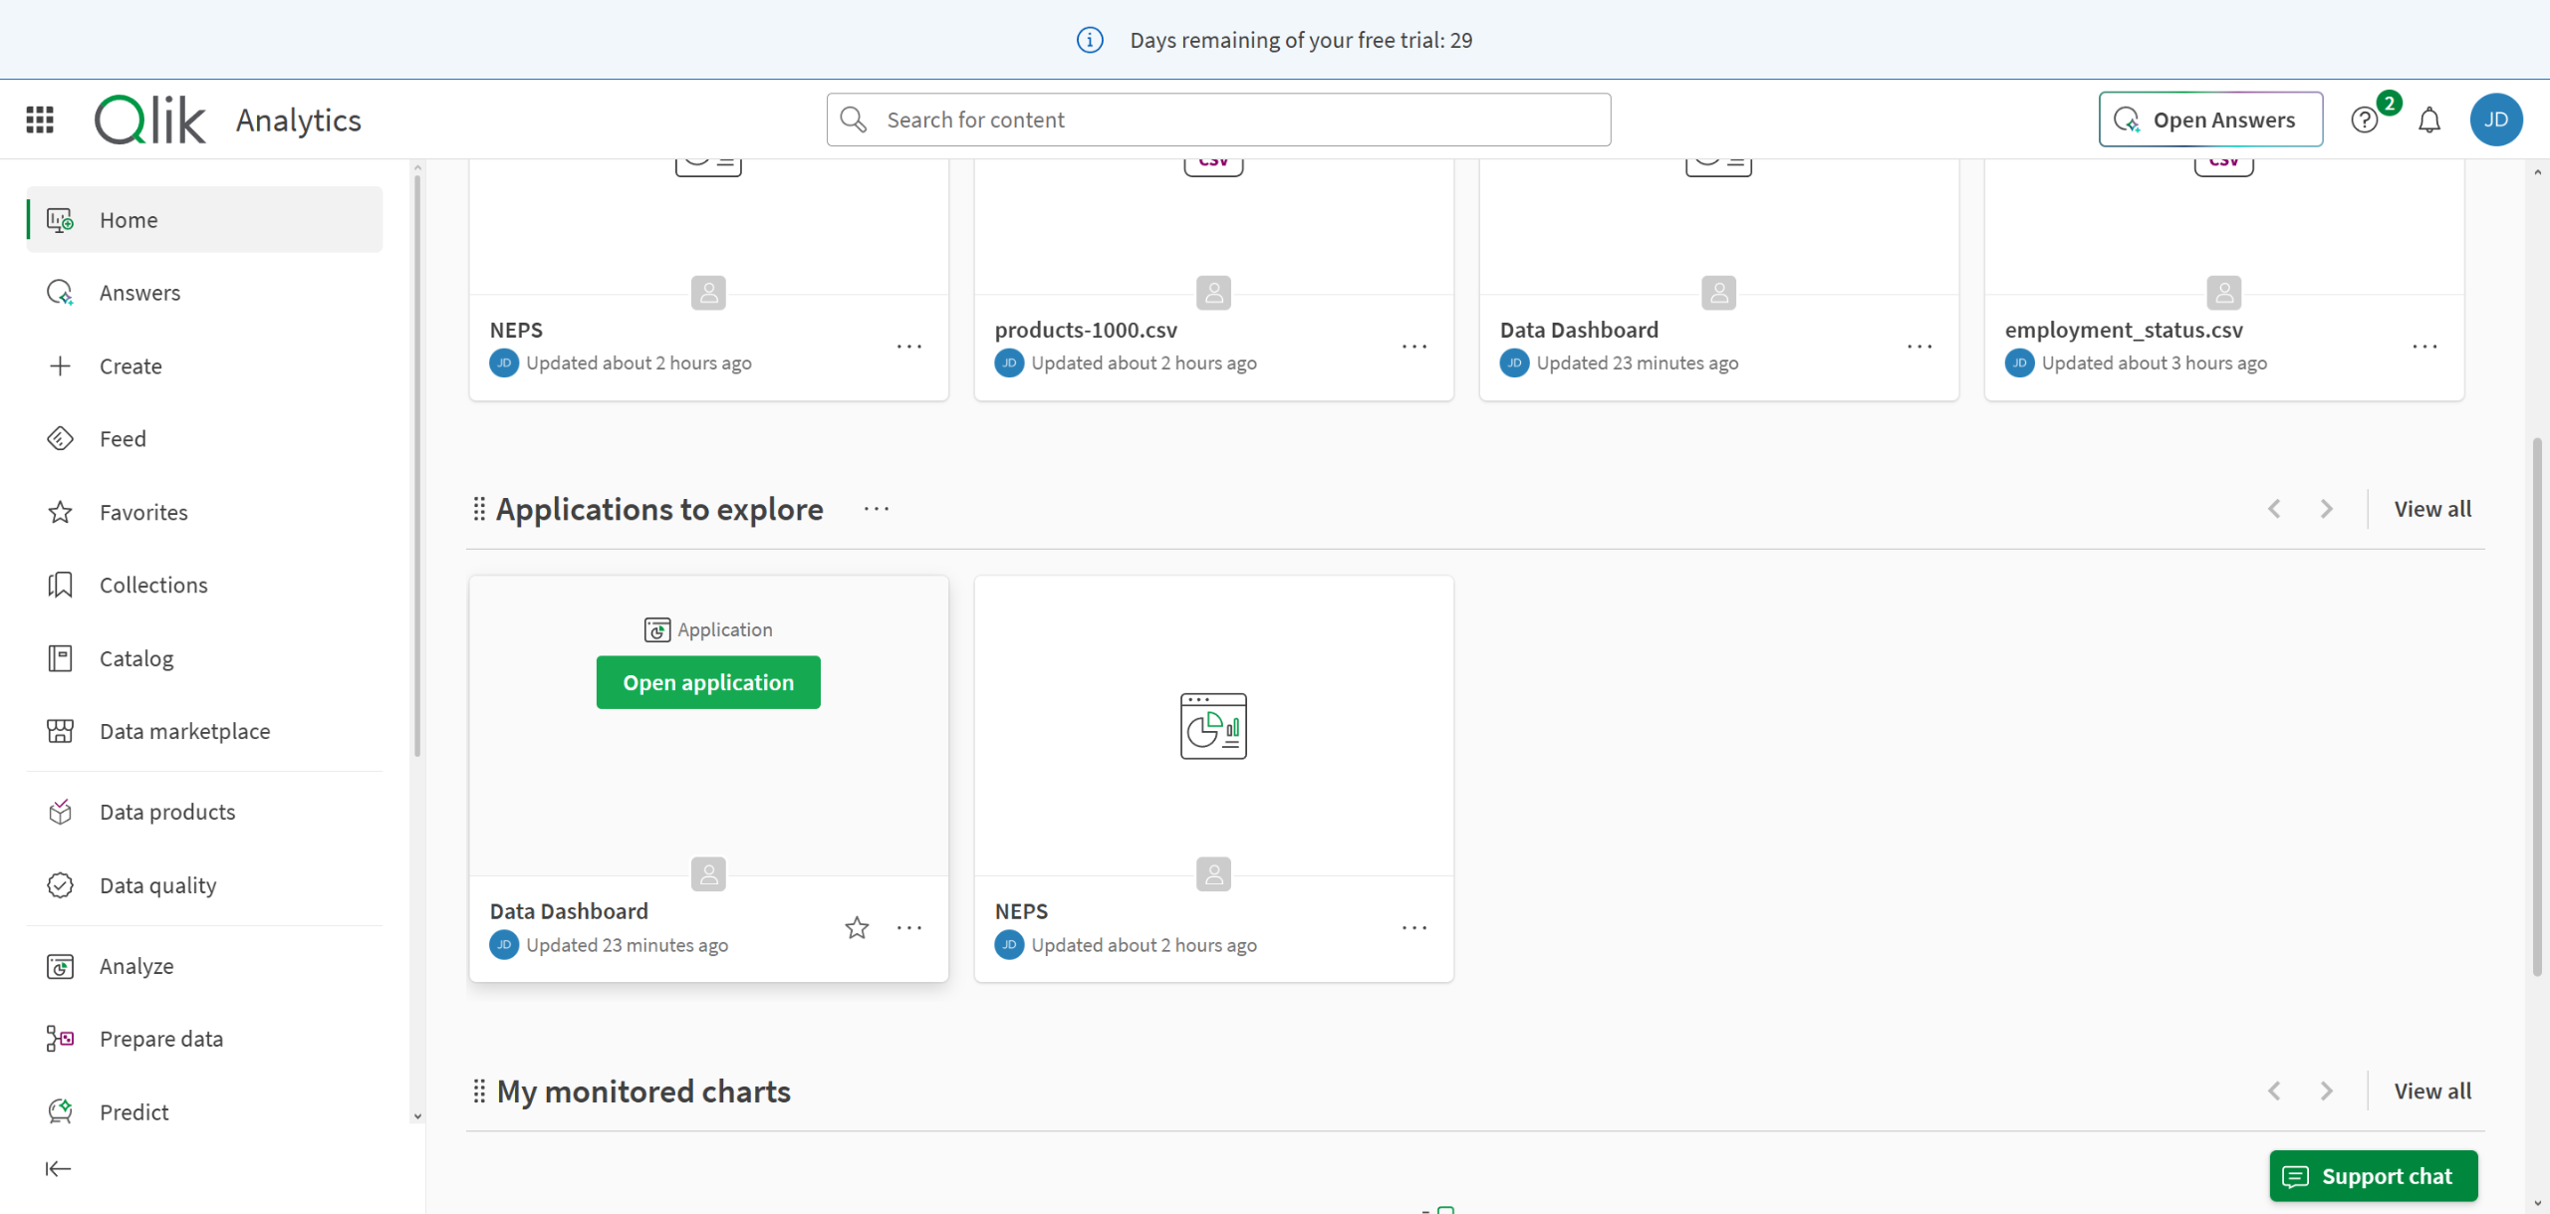This screenshot has height=1214, width=2550.
Task: Open the help question mark icon
Action: coord(2364,121)
